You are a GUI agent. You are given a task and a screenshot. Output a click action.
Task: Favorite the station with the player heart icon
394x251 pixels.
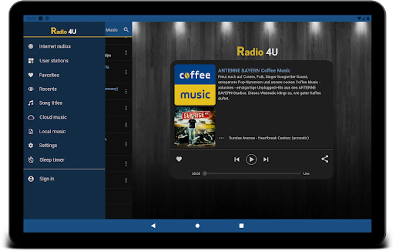pyautogui.click(x=179, y=159)
